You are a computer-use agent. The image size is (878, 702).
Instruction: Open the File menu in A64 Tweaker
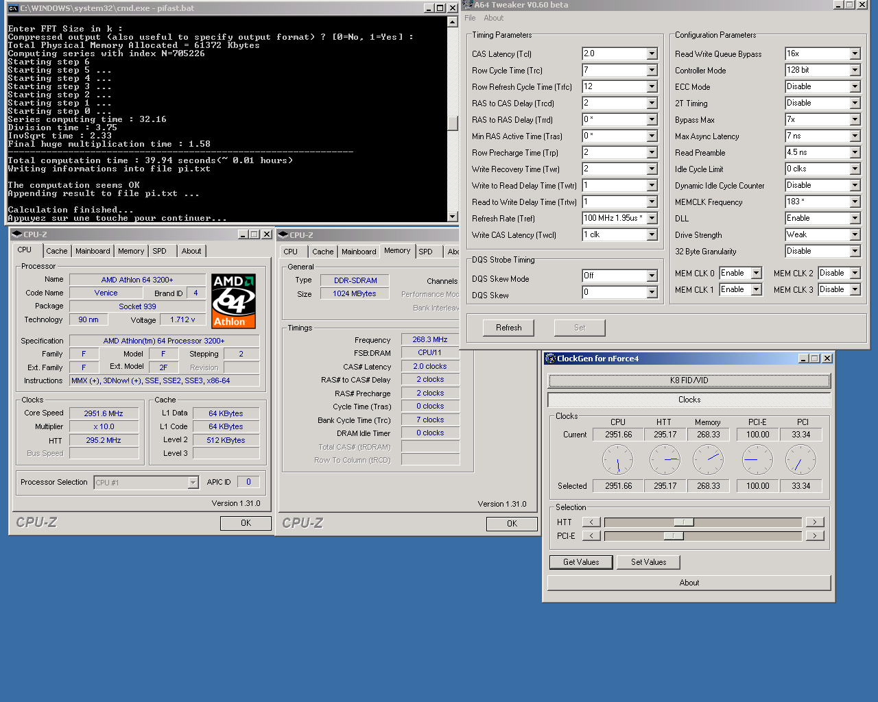(470, 18)
